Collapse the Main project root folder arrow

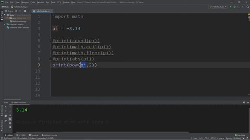click(x=5, y=15)
